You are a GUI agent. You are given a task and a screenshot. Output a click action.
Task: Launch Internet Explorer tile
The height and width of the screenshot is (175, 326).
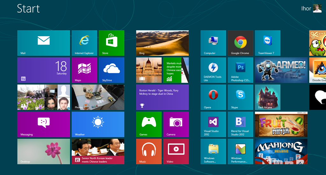84,43
